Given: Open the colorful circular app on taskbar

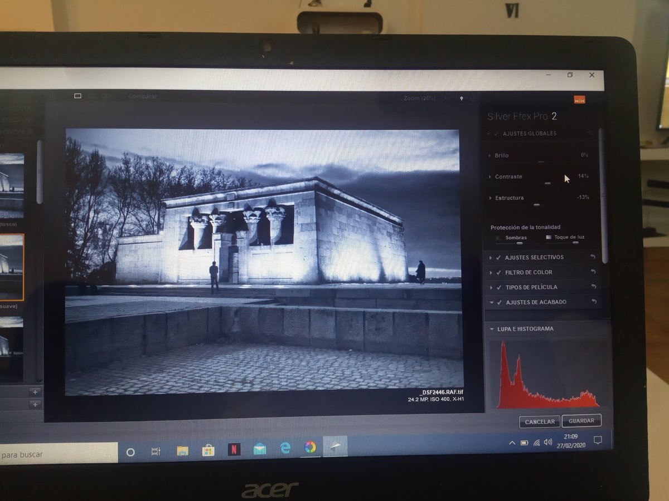Looking at the screenshot, I should click(311, 447).
